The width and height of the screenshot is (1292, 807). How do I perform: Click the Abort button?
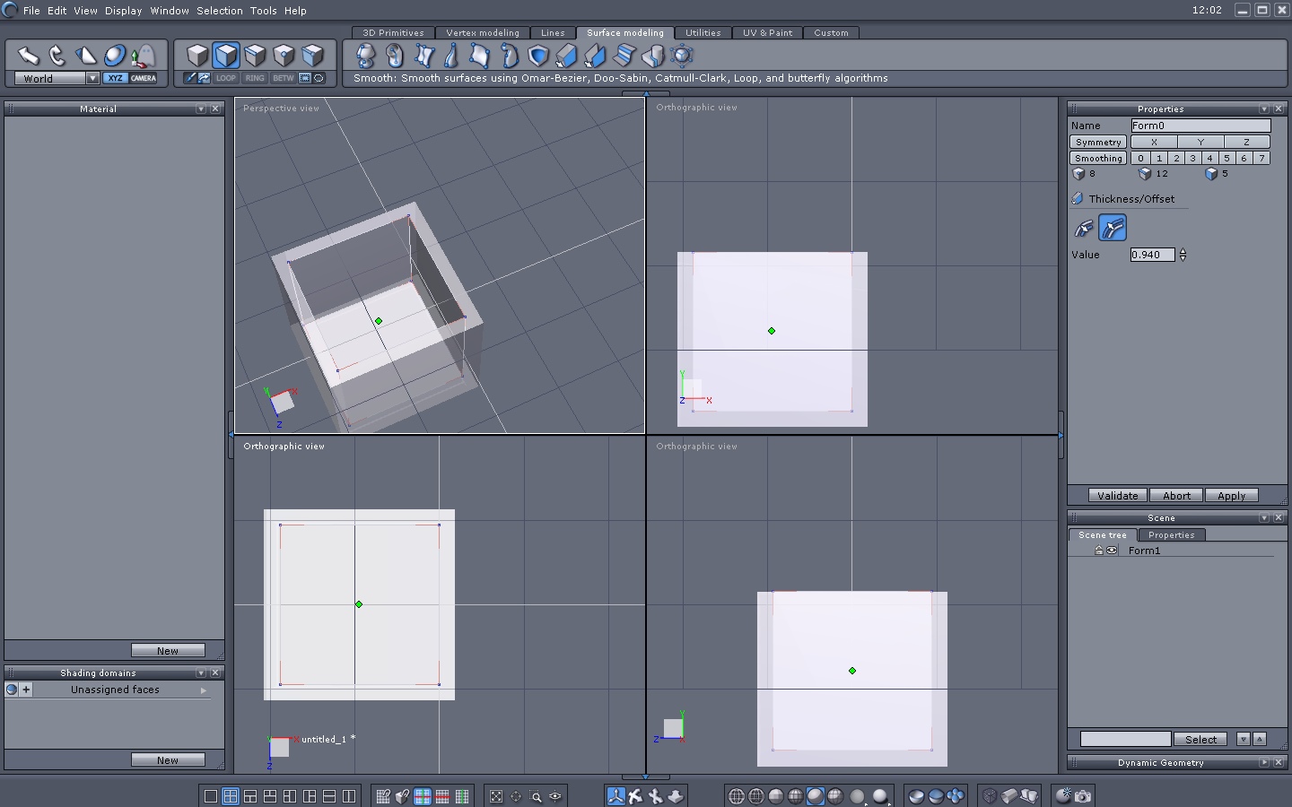[x=1176, y=496]
